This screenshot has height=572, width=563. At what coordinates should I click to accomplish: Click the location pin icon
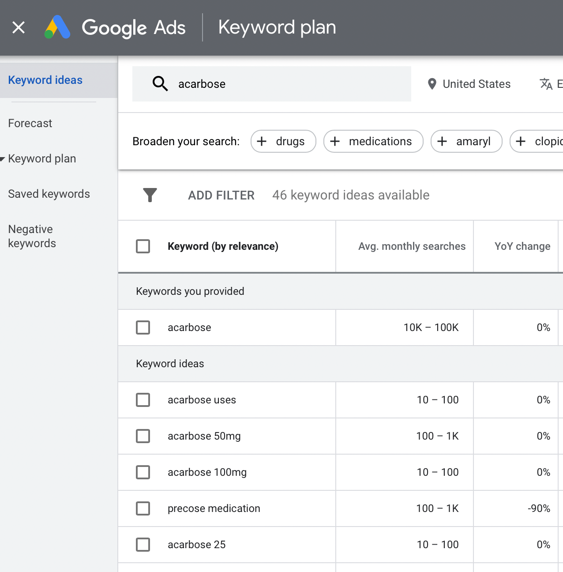click(x=432, y=84)
